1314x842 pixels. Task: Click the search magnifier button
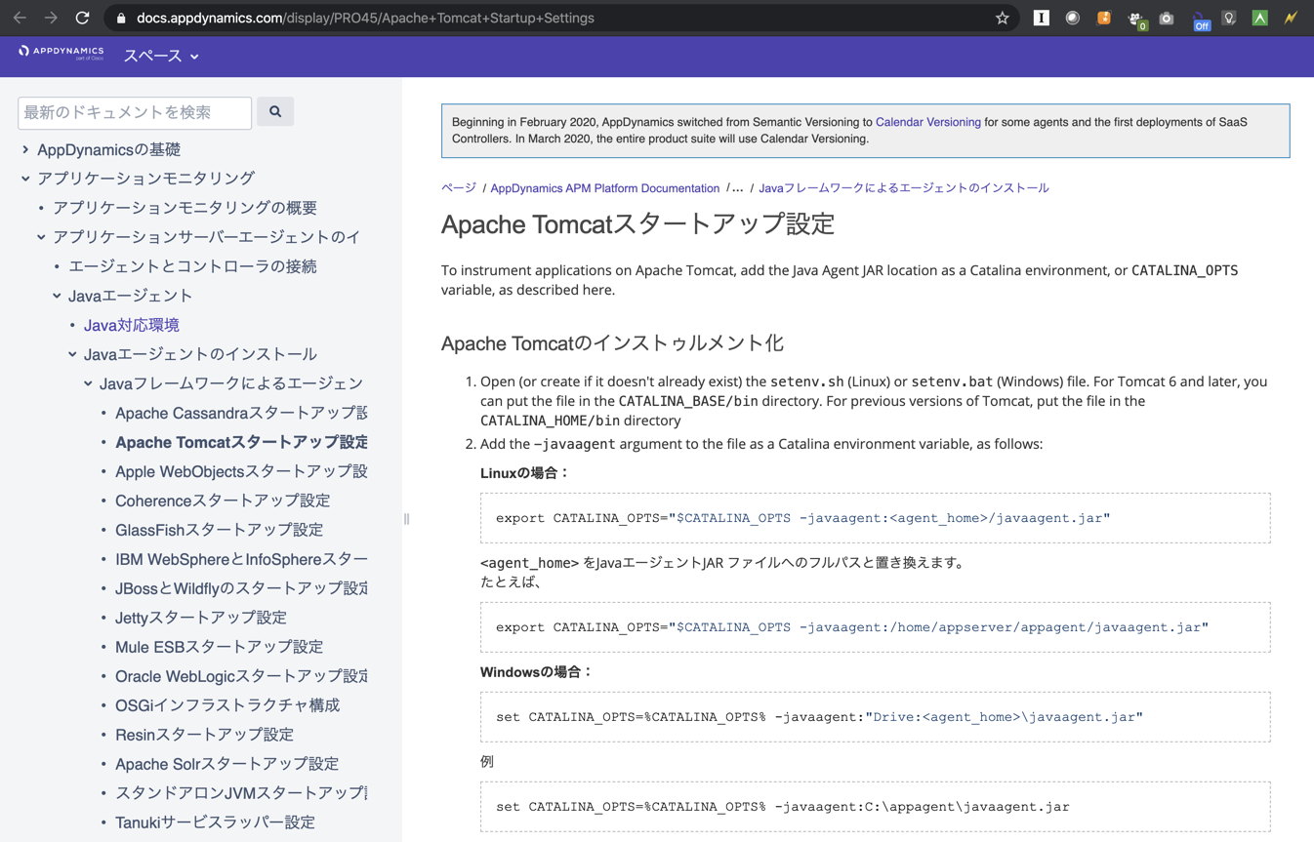[275, 112]
